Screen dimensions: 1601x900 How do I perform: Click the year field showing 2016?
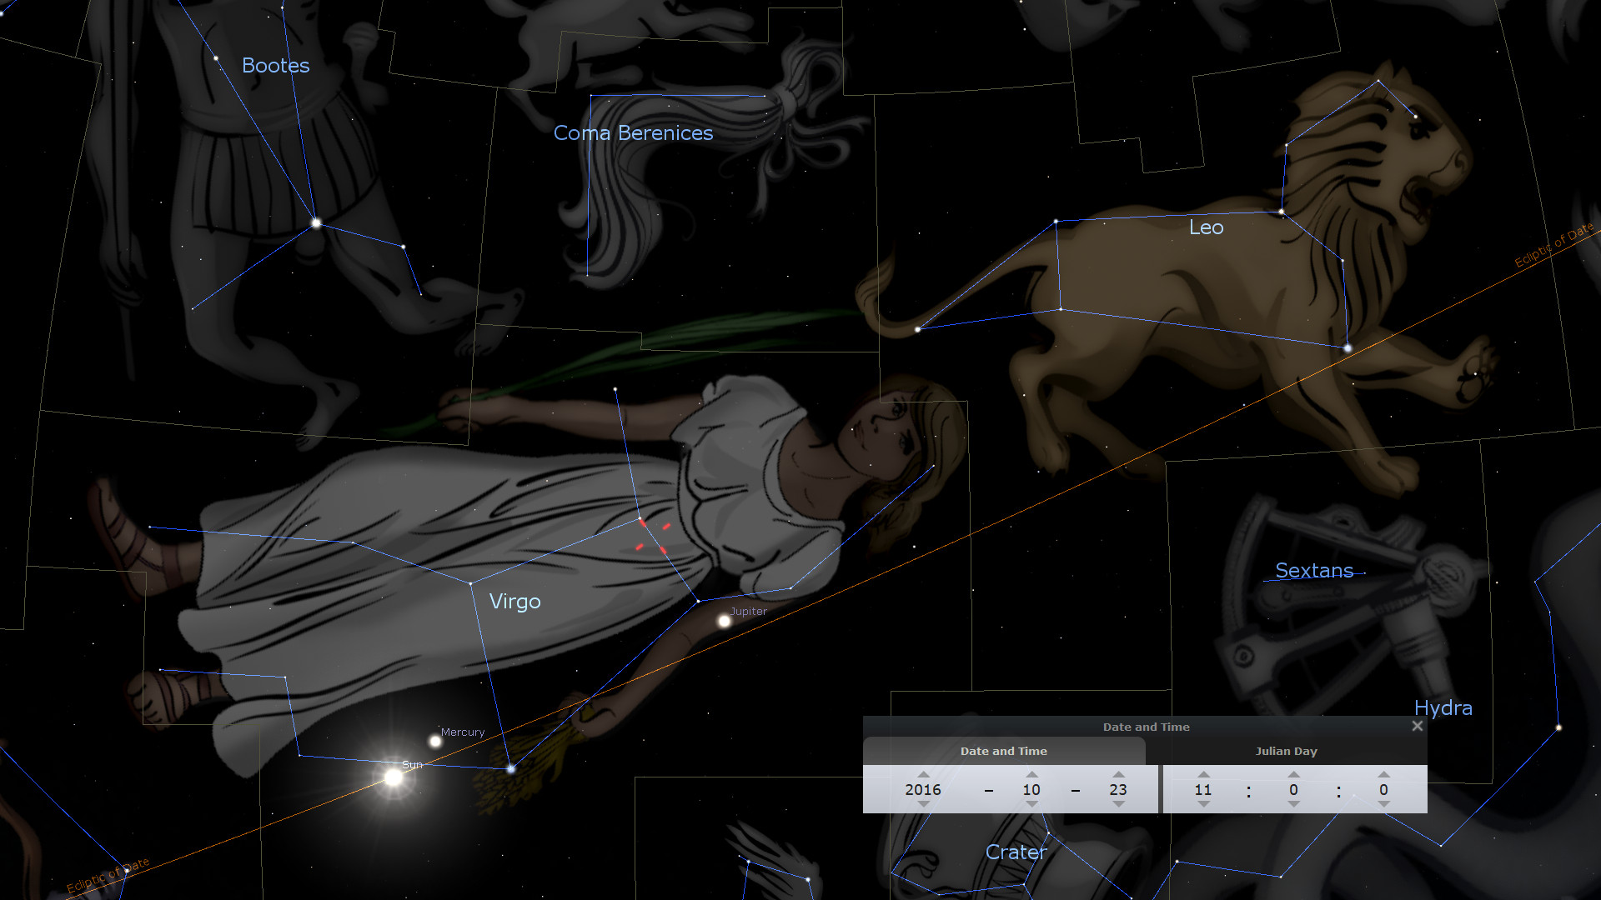[x=923, y=789]
